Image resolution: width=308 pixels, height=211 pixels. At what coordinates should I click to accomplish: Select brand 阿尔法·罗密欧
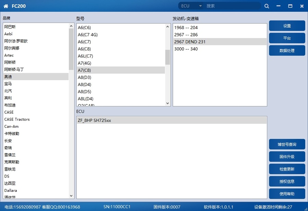click(36, 41)
